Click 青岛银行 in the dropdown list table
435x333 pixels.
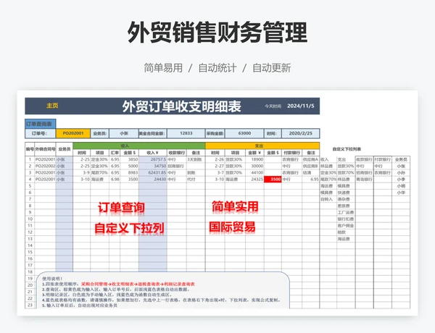pos(364,180)
